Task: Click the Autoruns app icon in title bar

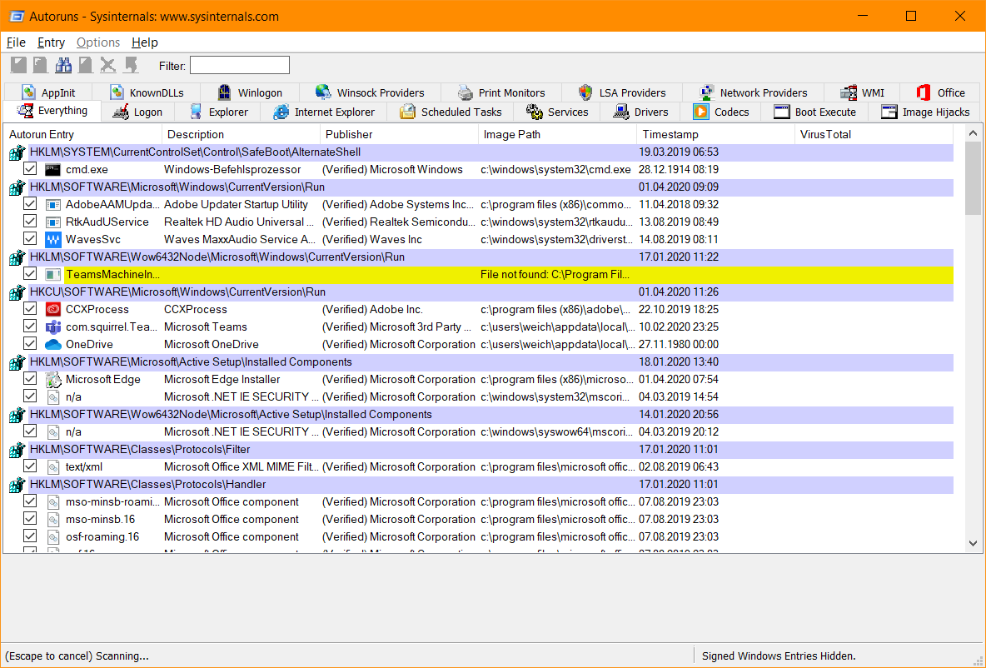Action: 17,17
